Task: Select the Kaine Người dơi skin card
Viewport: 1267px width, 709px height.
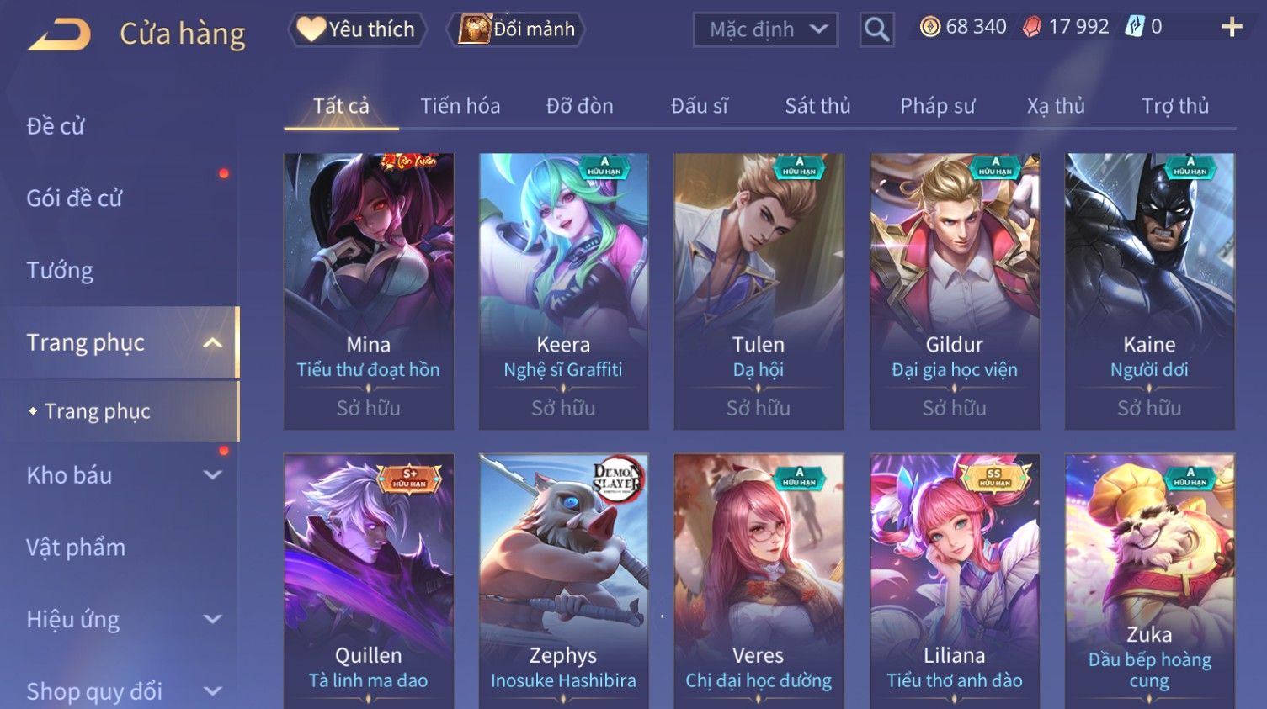Action: point(1149,291)
